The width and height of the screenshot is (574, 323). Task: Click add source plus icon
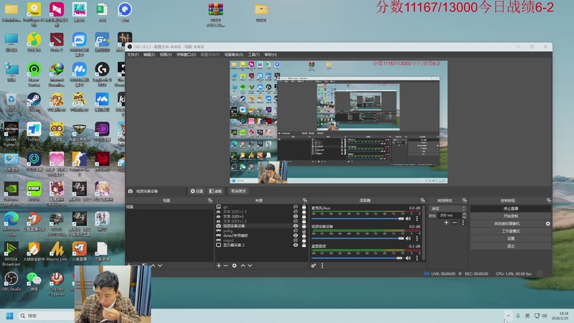point(219,266)
